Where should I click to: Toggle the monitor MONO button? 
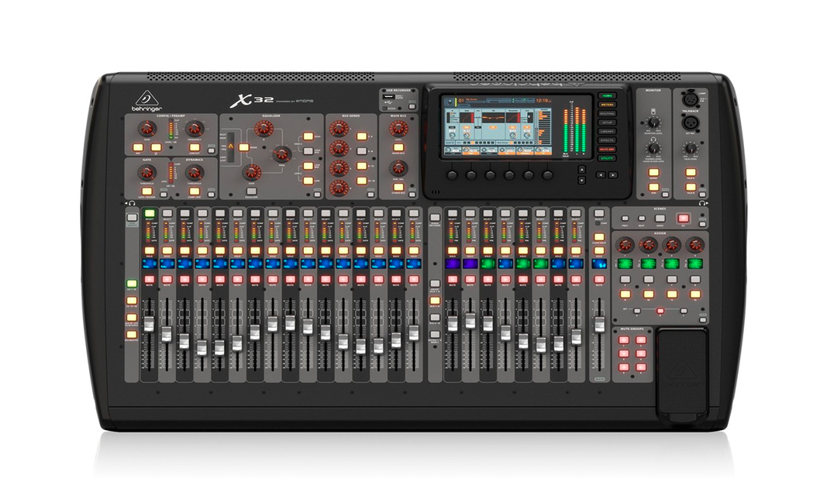click(653, 172)
